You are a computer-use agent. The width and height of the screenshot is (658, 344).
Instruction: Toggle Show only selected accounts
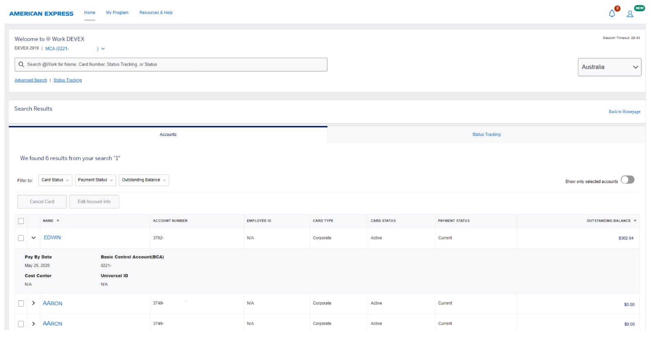(x=627, y=180)
